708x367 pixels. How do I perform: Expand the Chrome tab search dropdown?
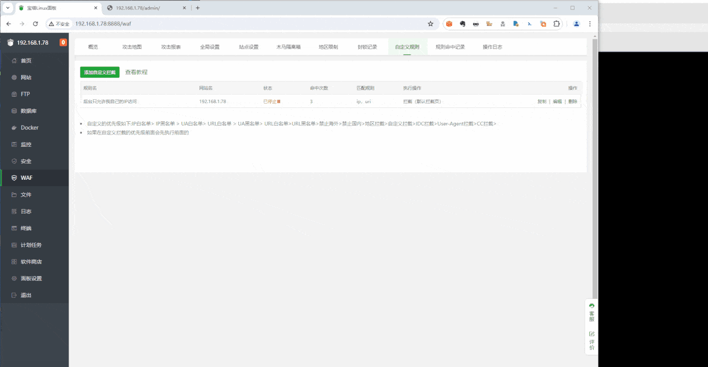7,8
